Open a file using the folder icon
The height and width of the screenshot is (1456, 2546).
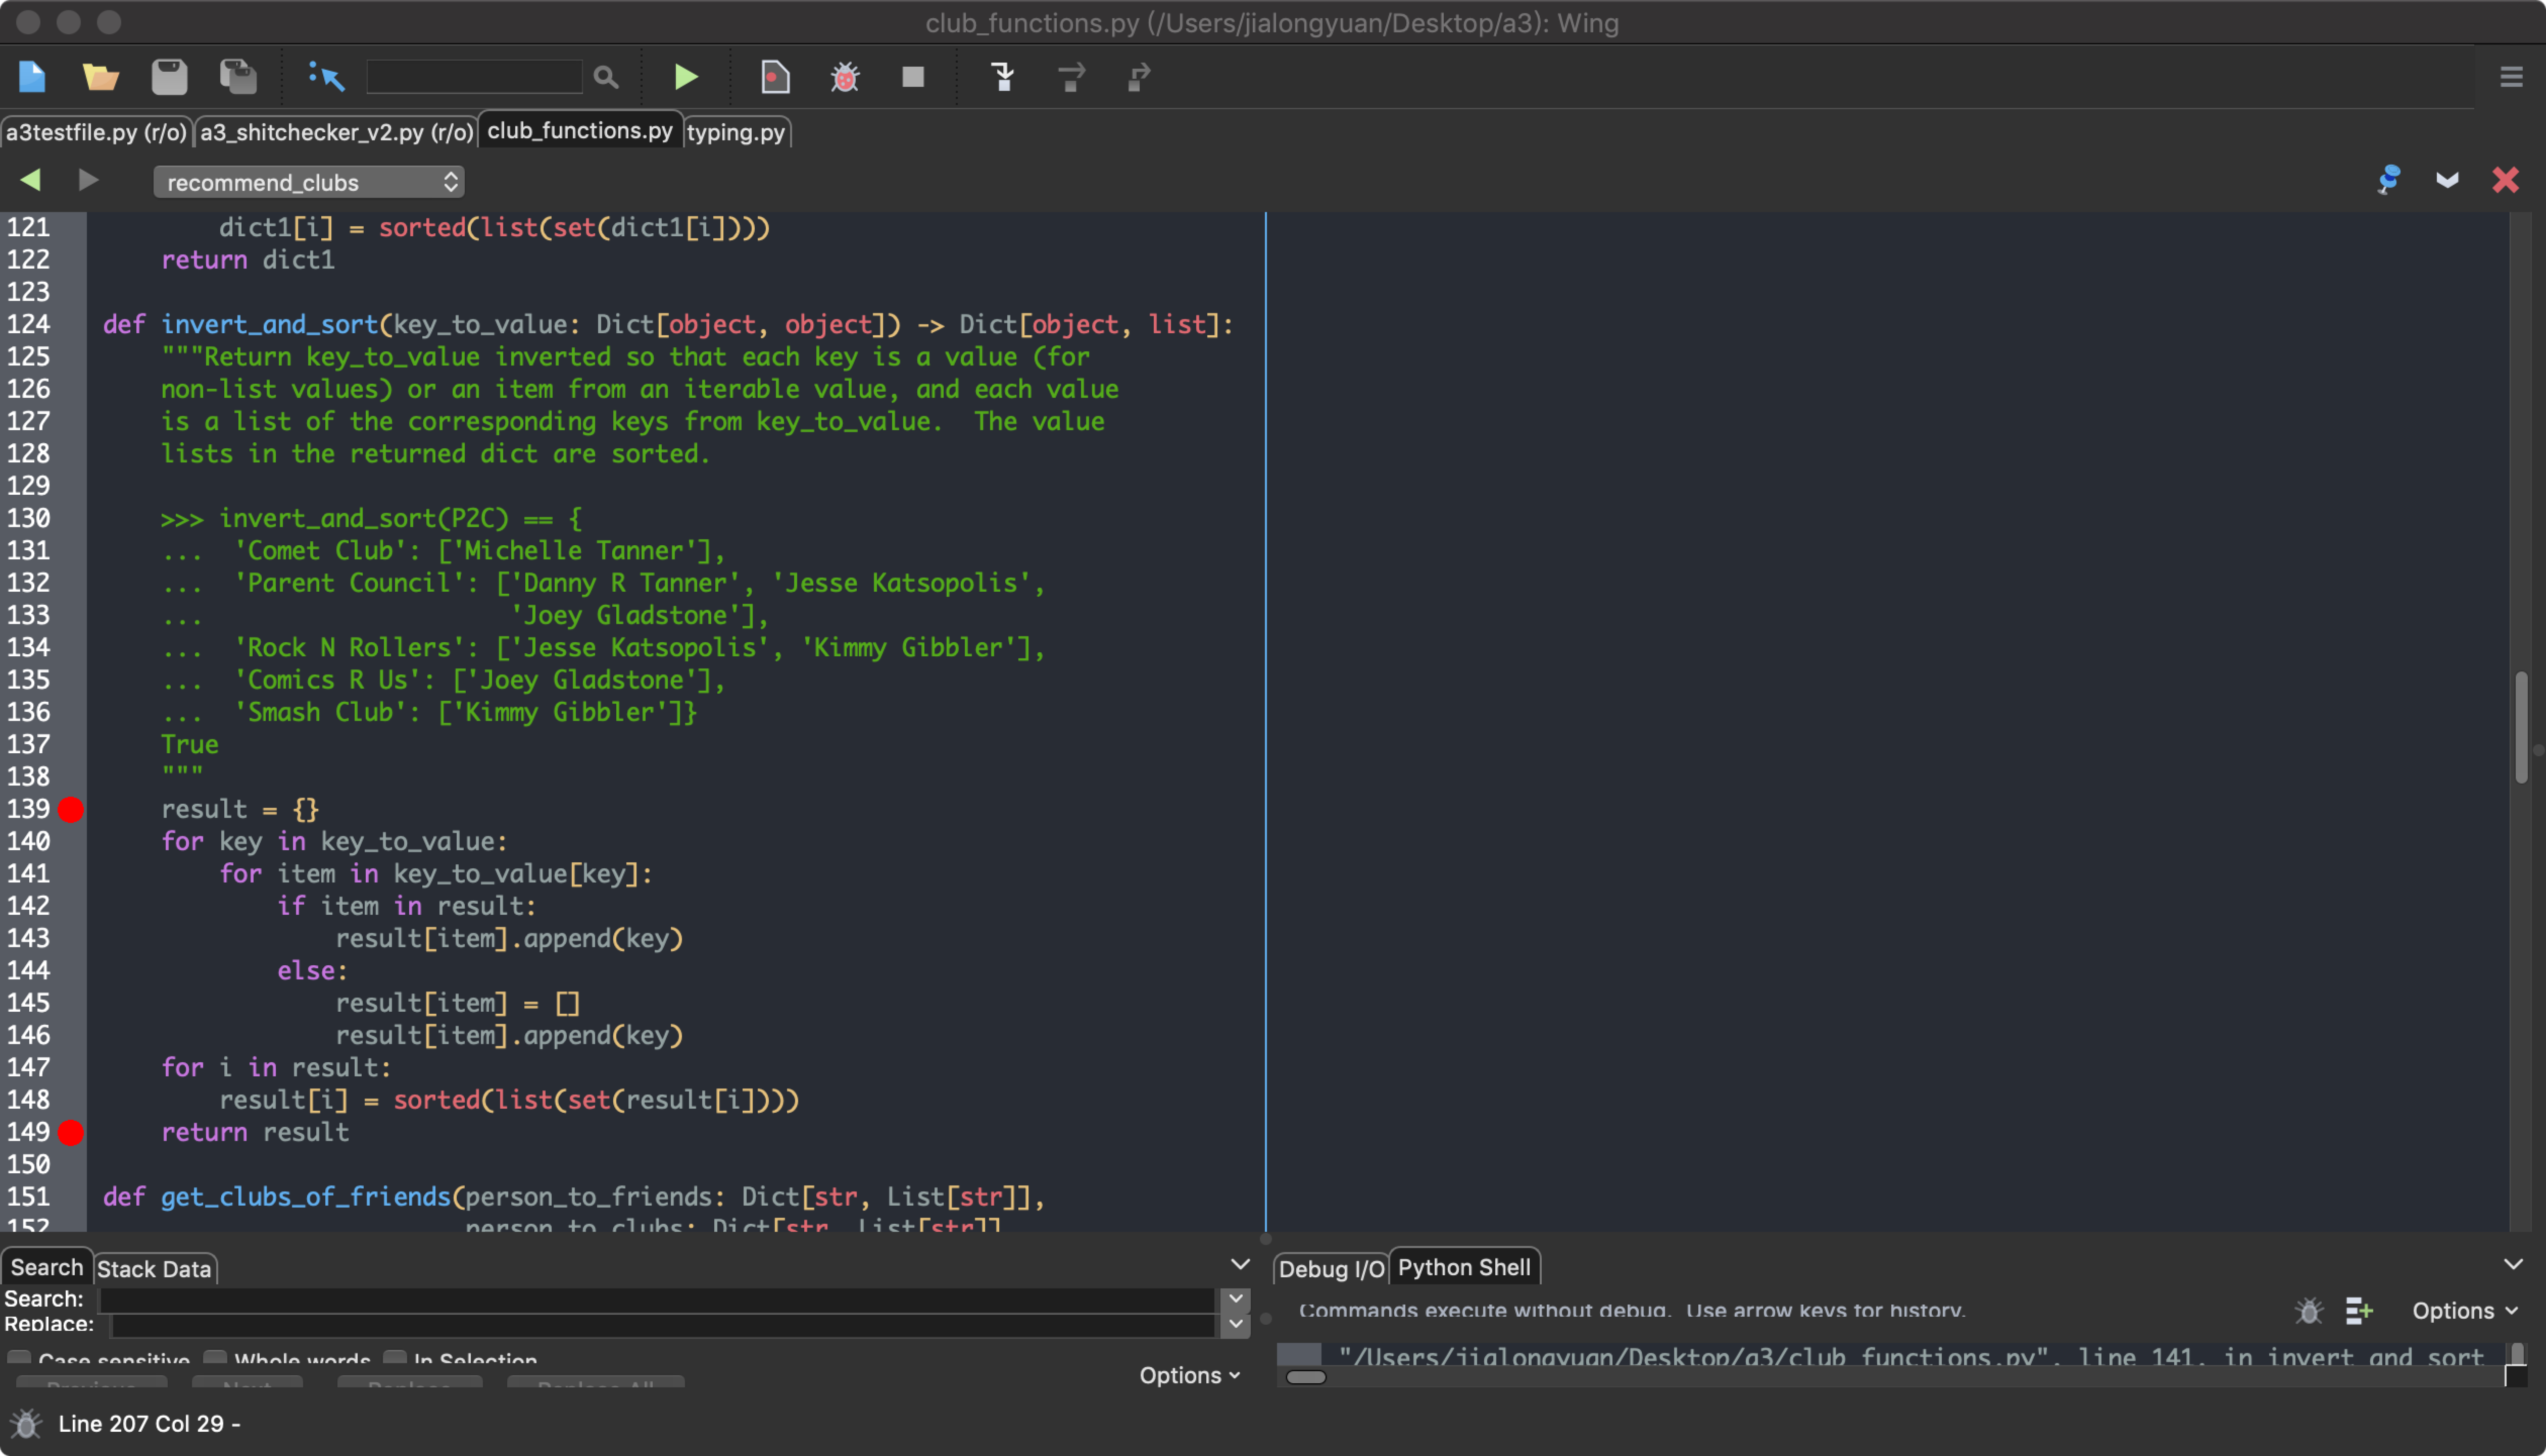tap(100, 77)
